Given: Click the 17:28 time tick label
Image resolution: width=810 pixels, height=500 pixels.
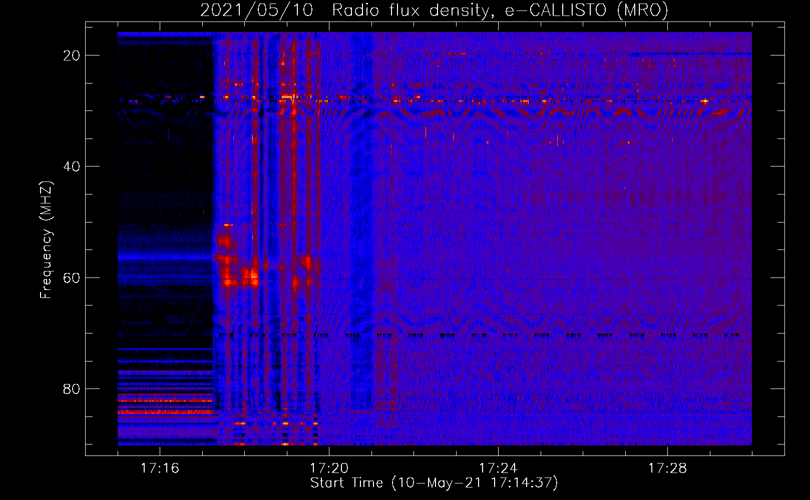Looking at the screenshot, I should tap(667, 468).
